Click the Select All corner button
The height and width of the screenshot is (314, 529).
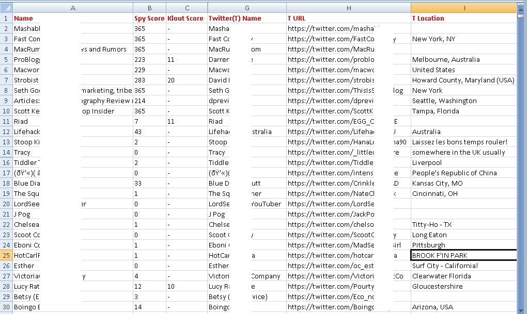(x=6, y=7)
